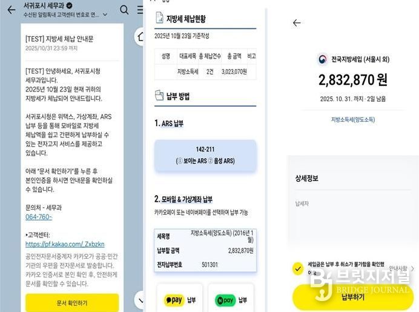Expand the chat subtitle dropdown chevron
The width and height of the screenshot is (419, 312).
tap(105, 15)
